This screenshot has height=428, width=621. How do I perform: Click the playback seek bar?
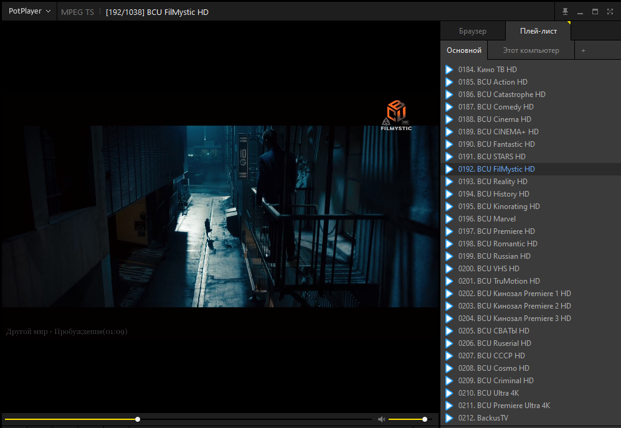click(x=188, y=419)
